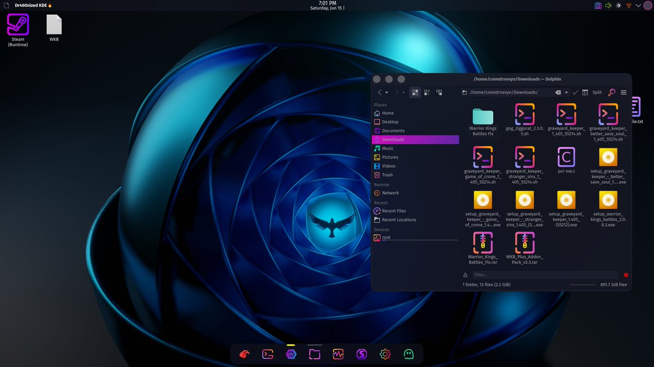Select setup_graveyard_keeper_-_stranger_sins exe
This screenshot has height=367, width=654.
(x=525, y=208)
